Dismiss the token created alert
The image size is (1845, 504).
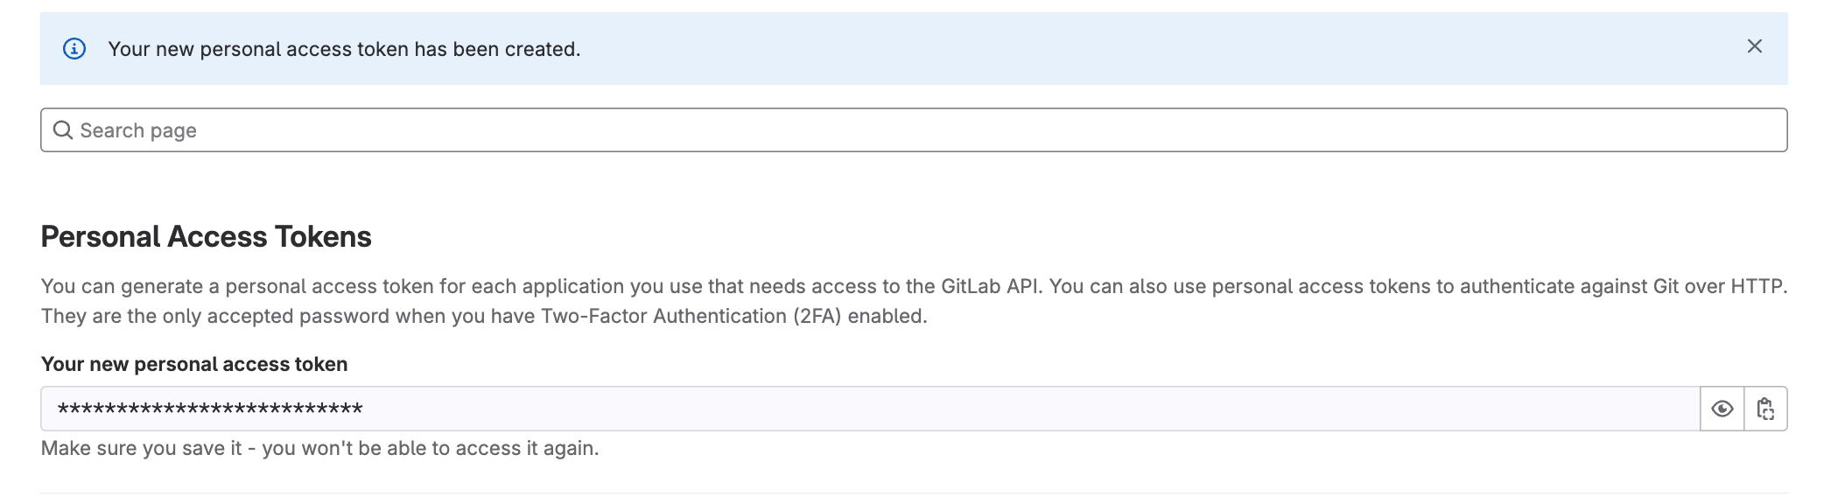1754,46
